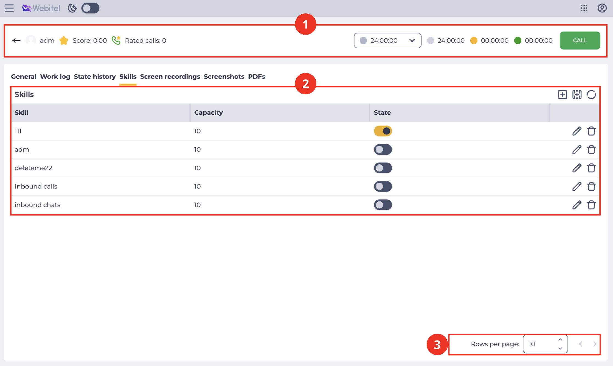This screenshot has width=613, height=366.
Task: Add a new skill with plus icon
Action: click(x=563, y=95)
